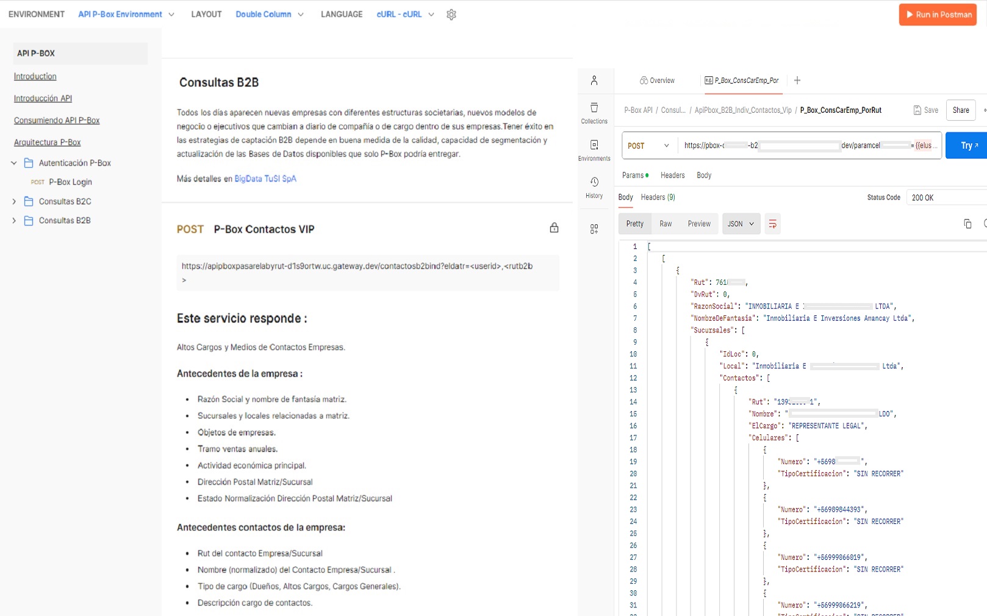Open the request Body tab

704,175
